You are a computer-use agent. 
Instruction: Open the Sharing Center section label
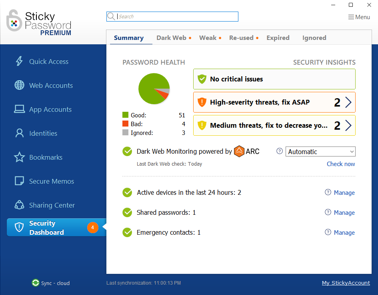[x=52, y=205]
